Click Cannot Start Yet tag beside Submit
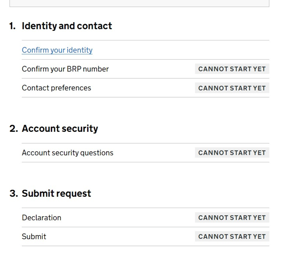The image size is (283, 258). pos(232,236)
